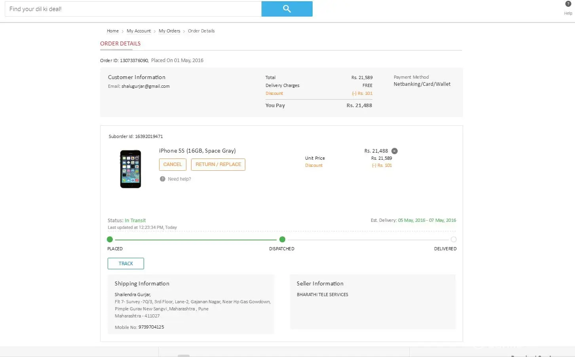Collapse price breakdown minus icon

tap(395, 151)
